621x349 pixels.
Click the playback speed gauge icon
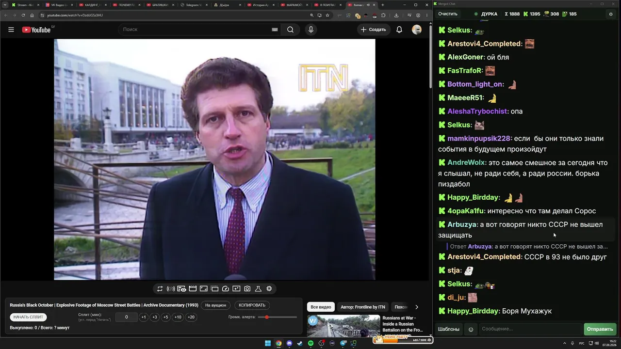(226, 289)
